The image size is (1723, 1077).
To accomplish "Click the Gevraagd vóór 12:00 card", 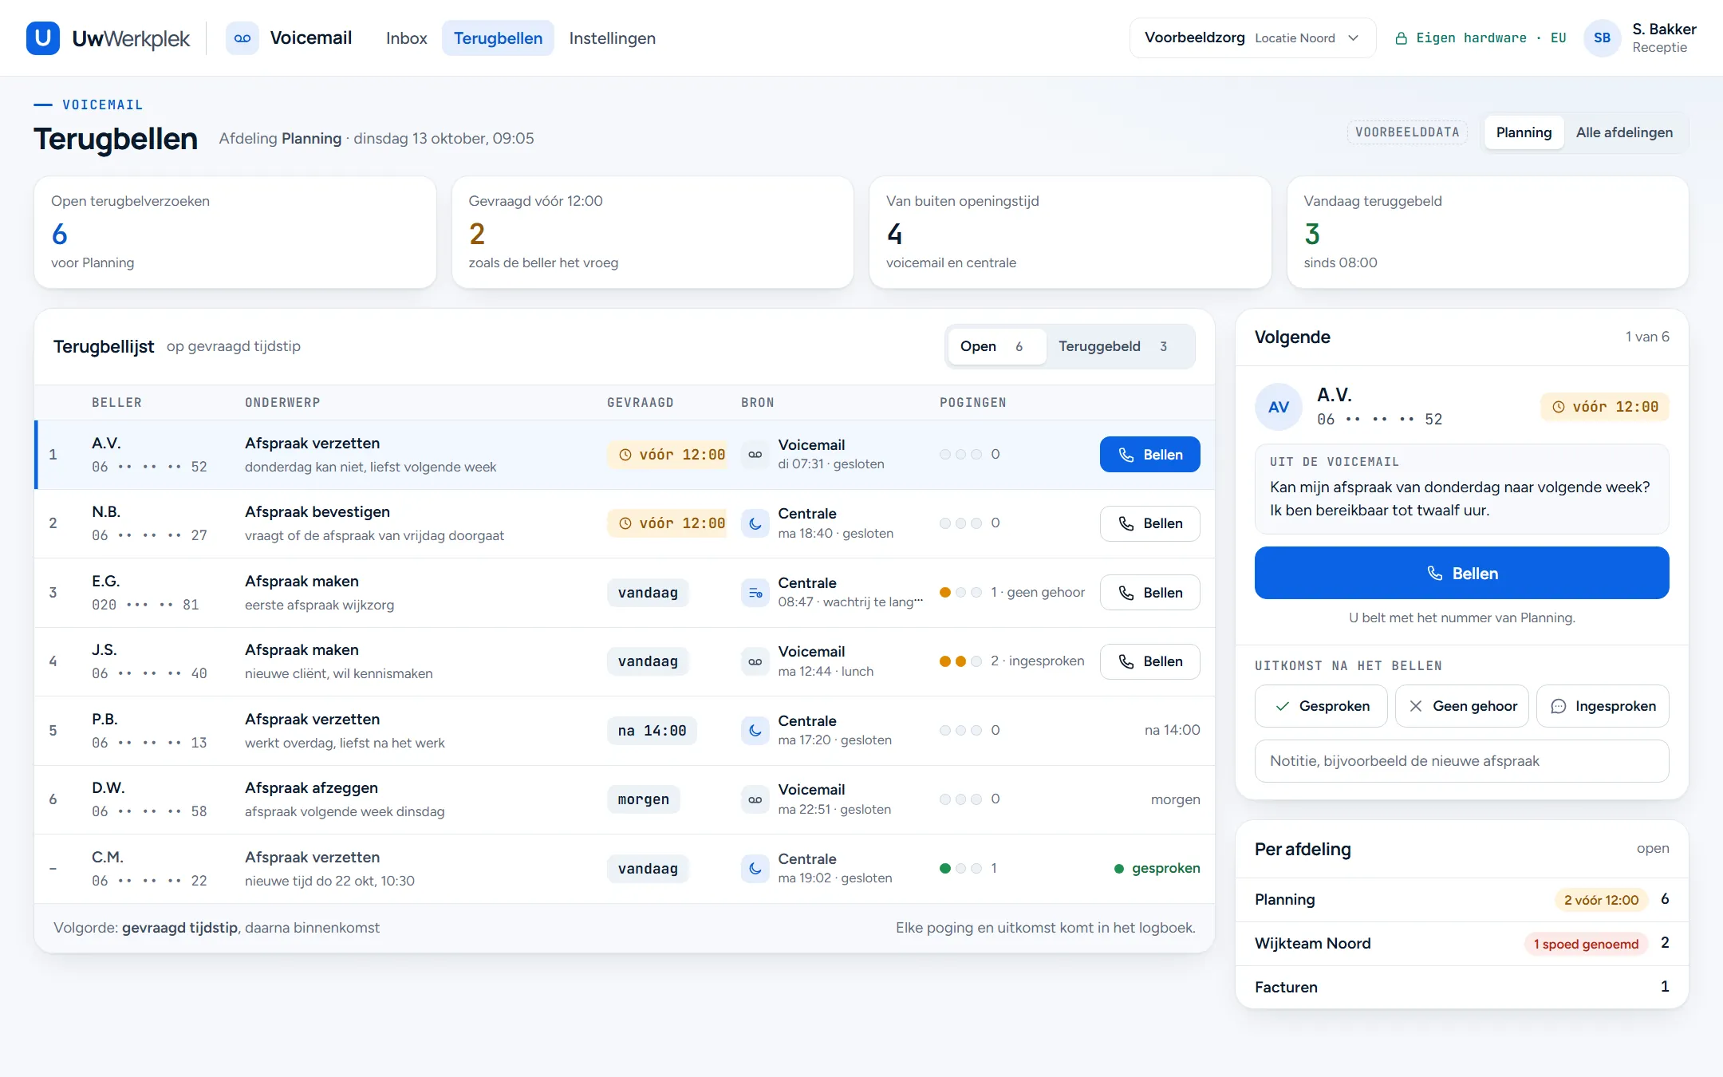I will (653, 232).
